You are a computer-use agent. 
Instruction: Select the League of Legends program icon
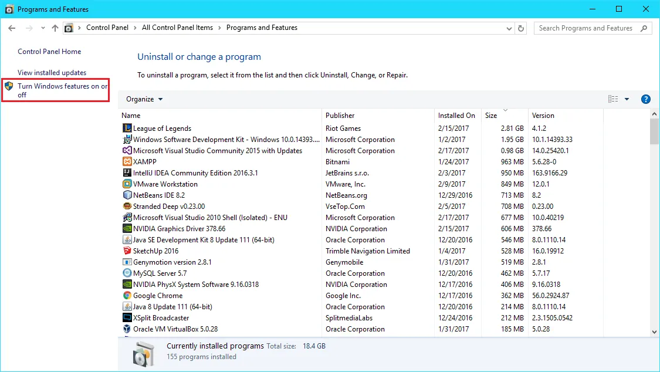point(128,128)
